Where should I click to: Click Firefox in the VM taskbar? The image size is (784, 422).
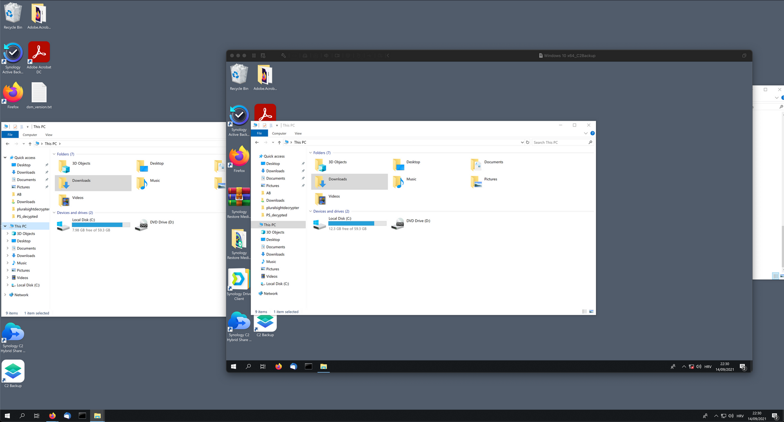pyautogui.click(x=279, y=366)
